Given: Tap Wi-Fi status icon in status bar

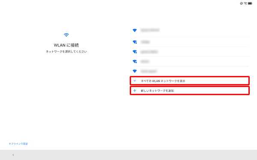Looking at the screenshot, I should tap(245, 3).
